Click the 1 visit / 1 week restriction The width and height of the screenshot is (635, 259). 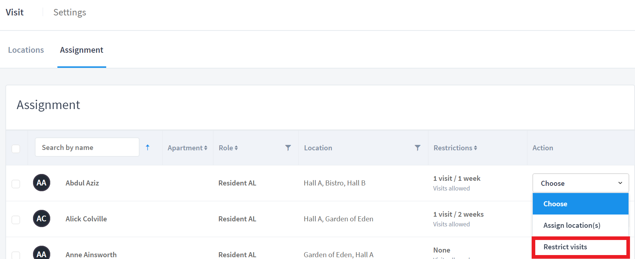pyautogui.click(x=457, y=178)
